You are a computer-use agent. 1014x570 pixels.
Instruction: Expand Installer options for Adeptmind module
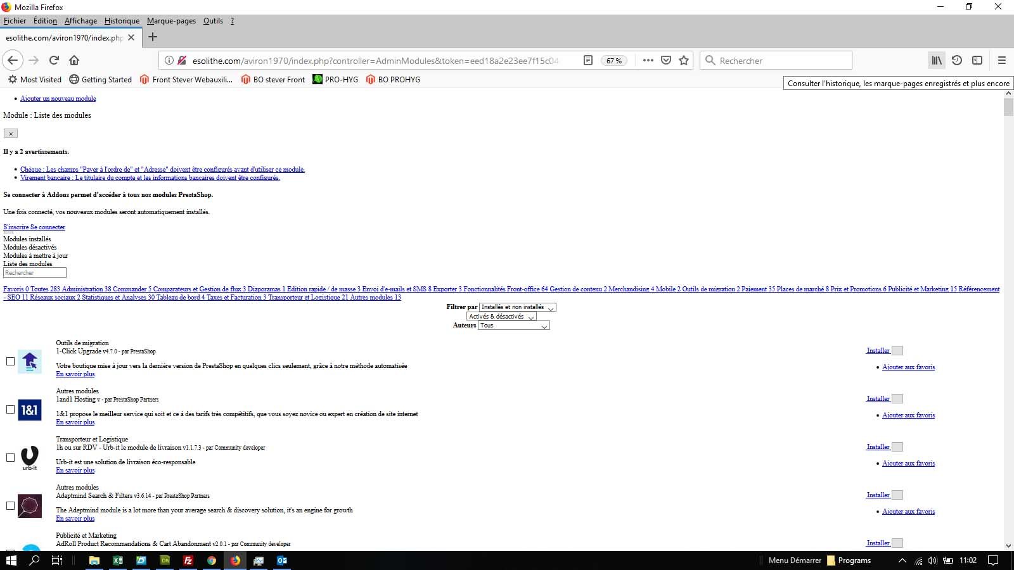(x=897, y=495)
